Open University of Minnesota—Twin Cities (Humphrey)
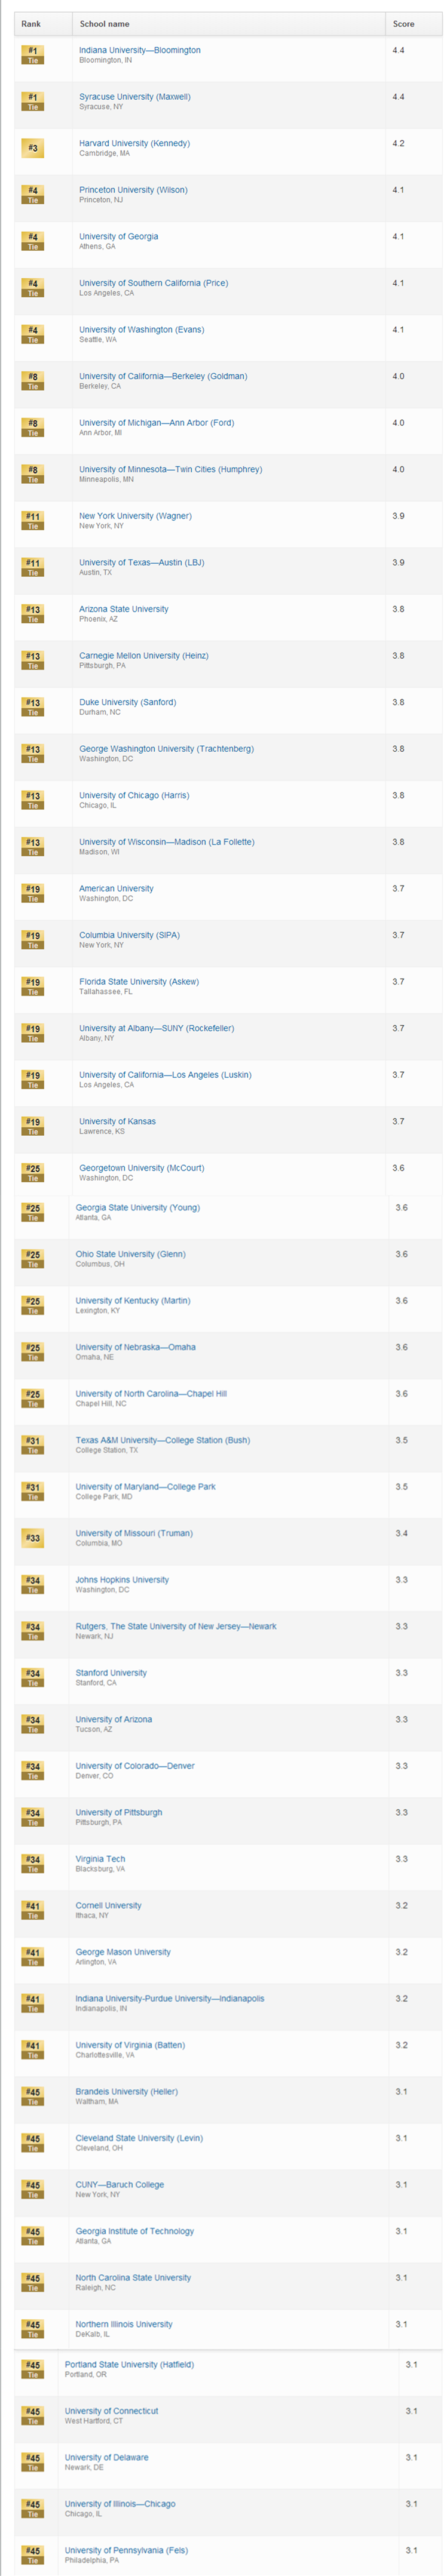 [x=171, y=469]
